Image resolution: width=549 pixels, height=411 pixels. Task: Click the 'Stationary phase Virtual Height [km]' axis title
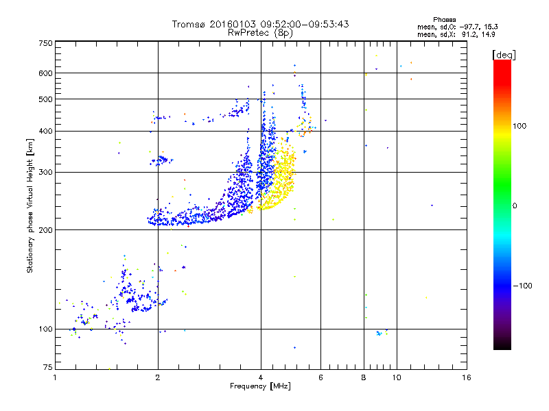click(x=30, y=206)
